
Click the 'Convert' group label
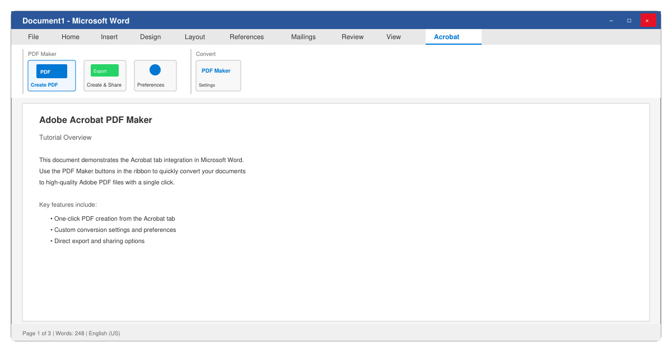[206, 54]
